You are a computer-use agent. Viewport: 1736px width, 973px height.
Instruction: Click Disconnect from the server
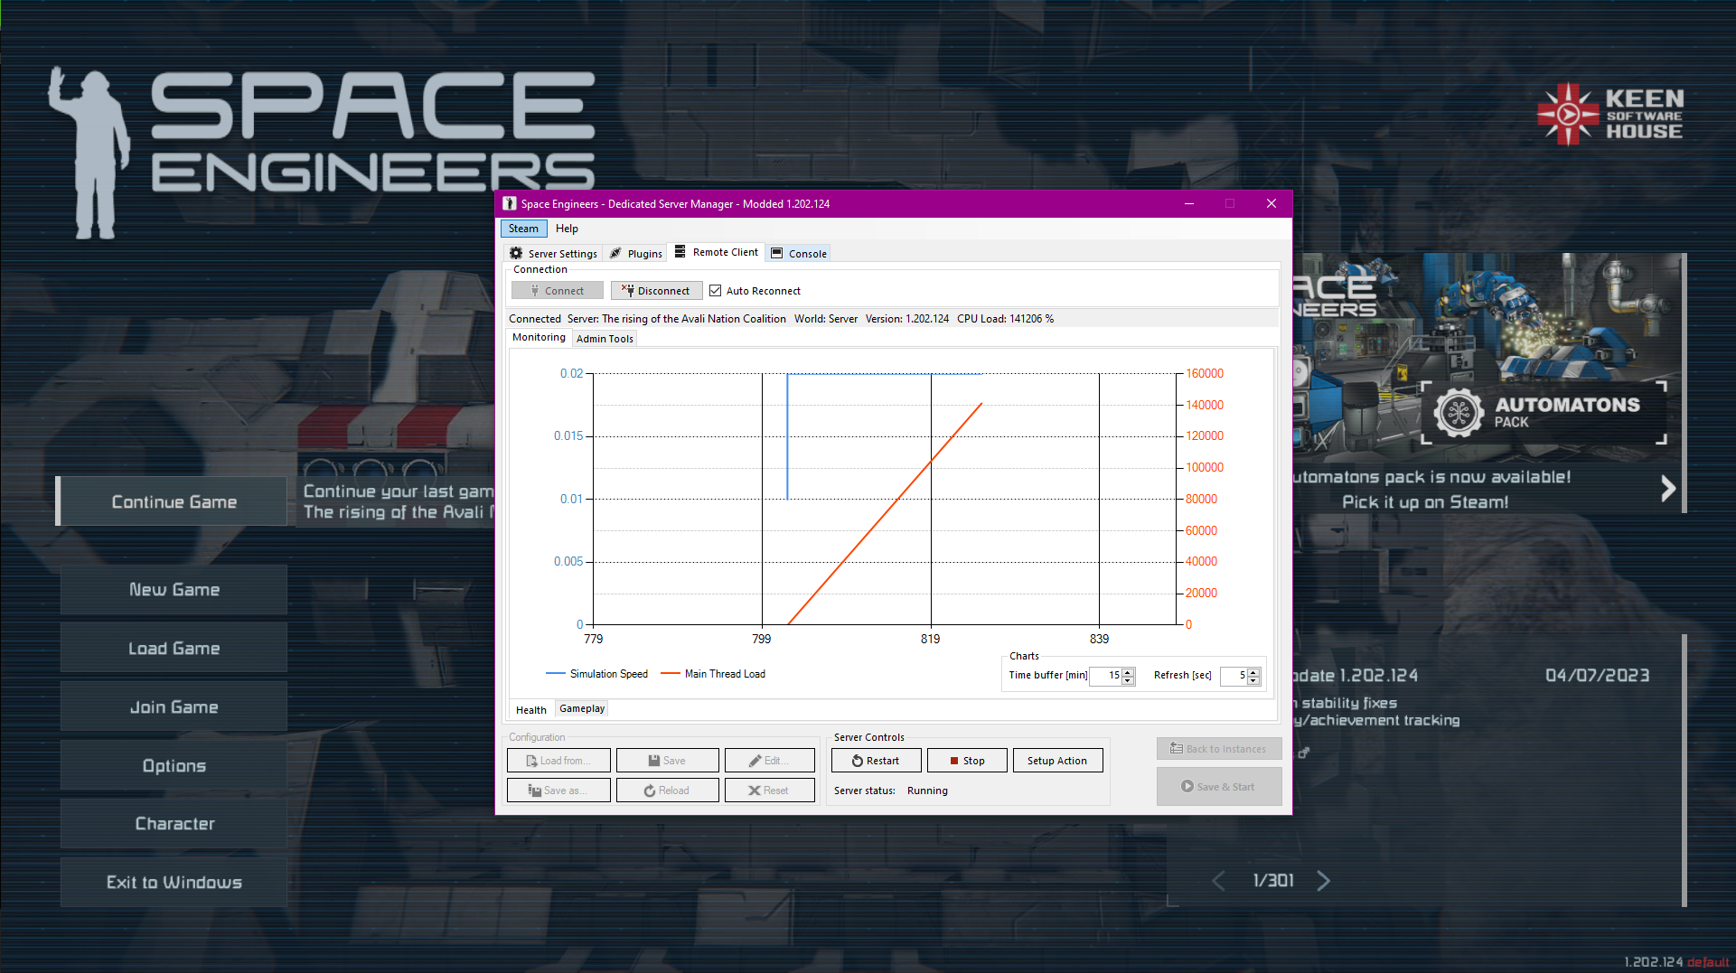(x=656, y=291)
